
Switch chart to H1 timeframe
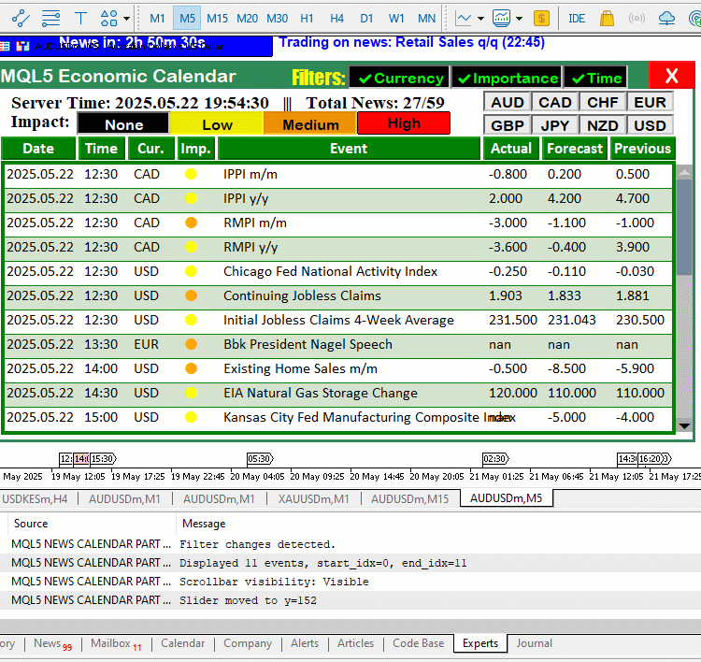click(307, 19)
